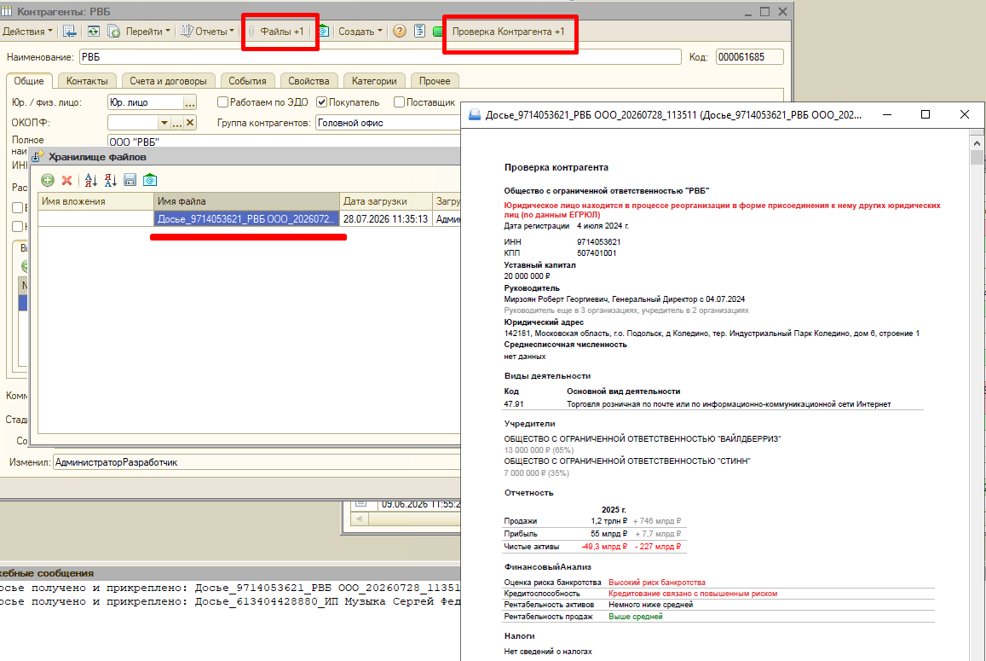986x661 pixels.
Task: Click the date cell 28.07.2026 11:35:13
Action: pos(386,219)
